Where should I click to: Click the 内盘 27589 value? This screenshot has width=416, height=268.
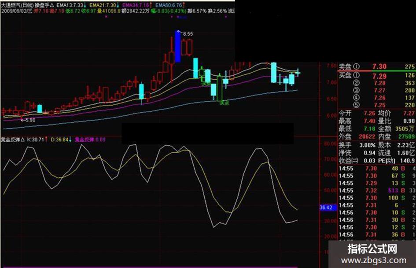point(406,137)
